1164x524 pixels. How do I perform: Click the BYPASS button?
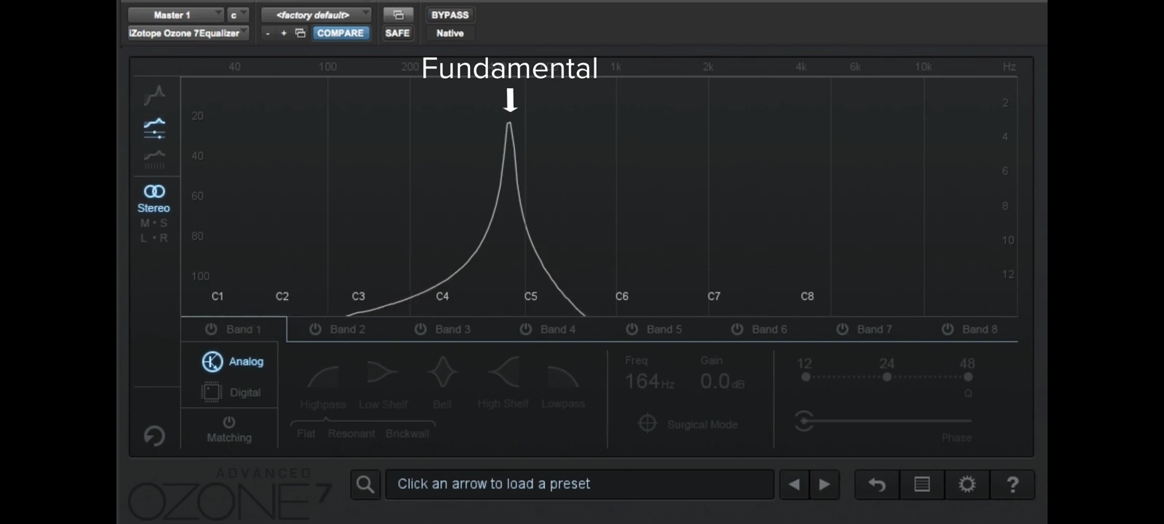pyautogui.click(x=450, y=15)
